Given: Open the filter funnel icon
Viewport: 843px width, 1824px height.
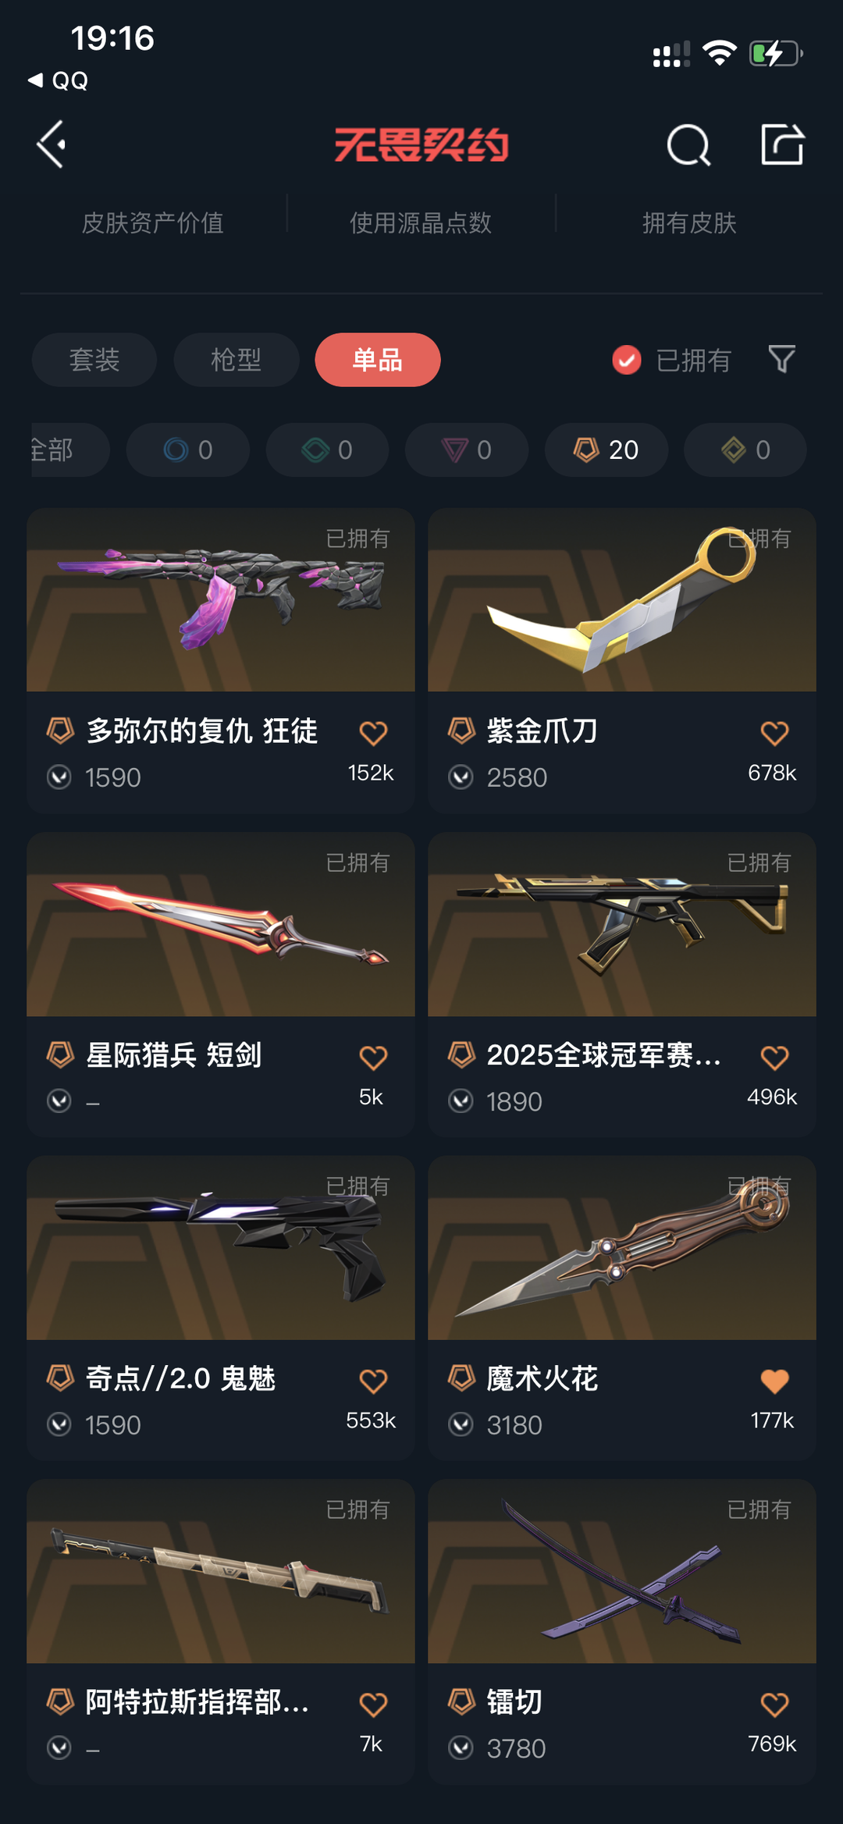Looking at the screenshot, I should pos(781,359).
